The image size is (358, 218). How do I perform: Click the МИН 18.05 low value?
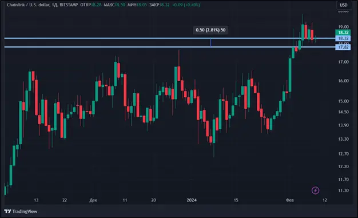137,5
